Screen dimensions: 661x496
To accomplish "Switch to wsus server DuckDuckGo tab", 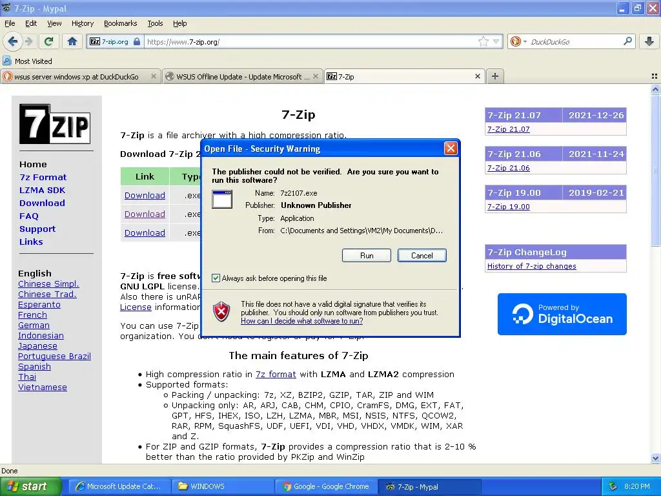I will coord(76,77).
